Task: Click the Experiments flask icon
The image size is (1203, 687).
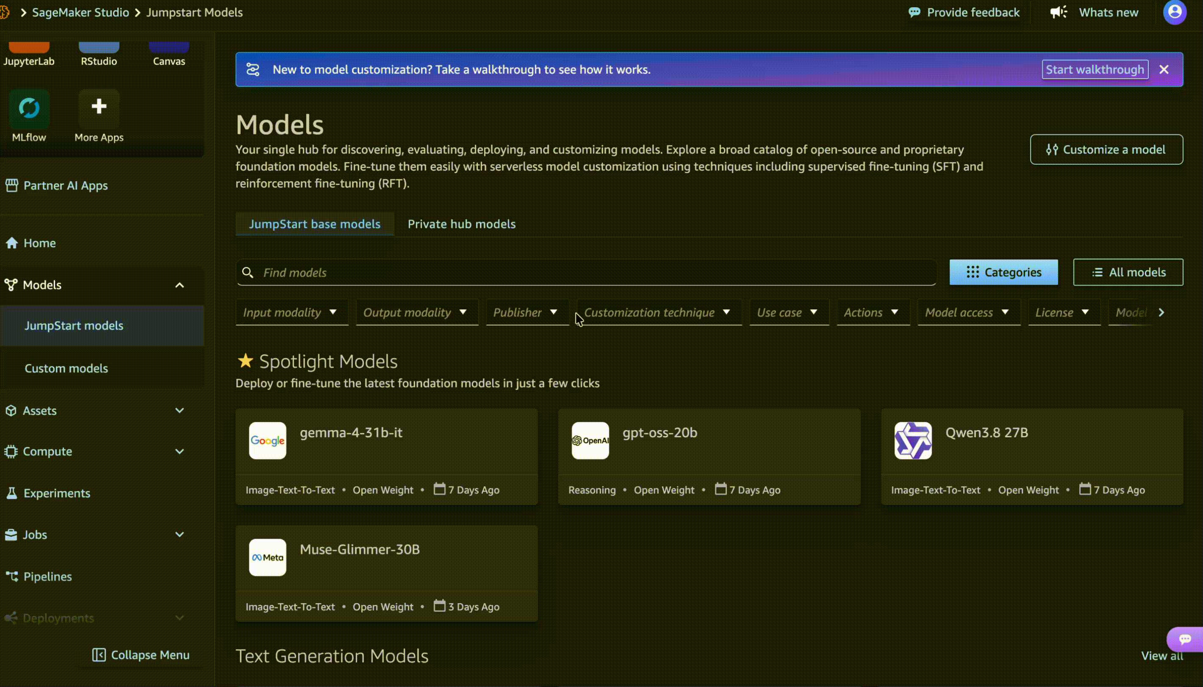Action: 12,493
